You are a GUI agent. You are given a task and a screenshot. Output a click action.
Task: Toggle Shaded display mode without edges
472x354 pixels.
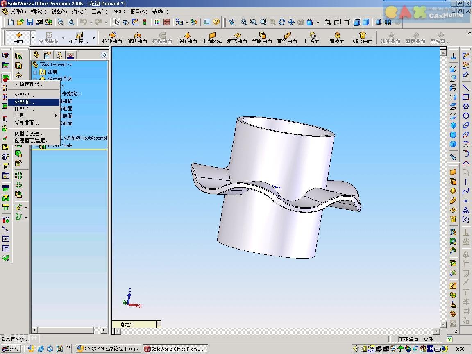pos(366,22)
